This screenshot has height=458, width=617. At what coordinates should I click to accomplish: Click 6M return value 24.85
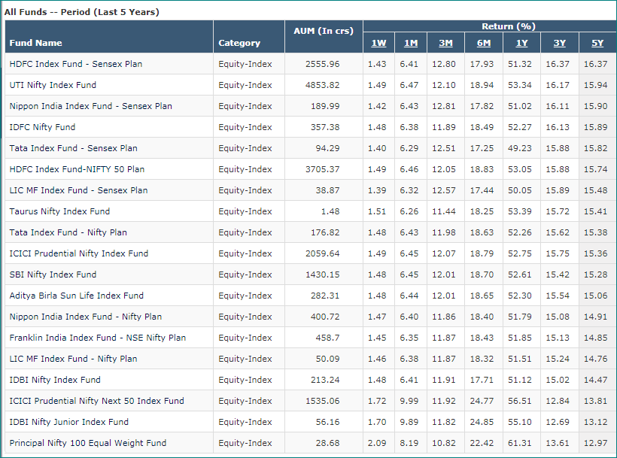(482, 422)
